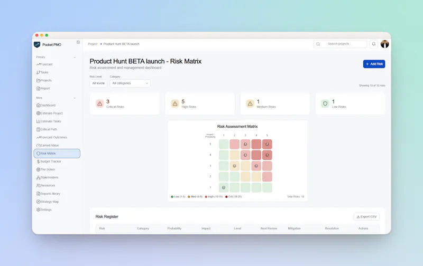Go to Projects in the sidebar
Screen dimensions: 423x266
coord(44,81)
